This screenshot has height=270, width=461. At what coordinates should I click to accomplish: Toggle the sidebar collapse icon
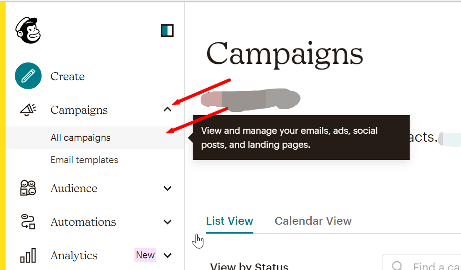(167, 31)
